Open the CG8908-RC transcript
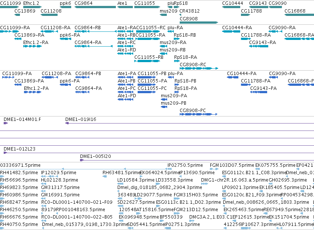 point(199,68)
